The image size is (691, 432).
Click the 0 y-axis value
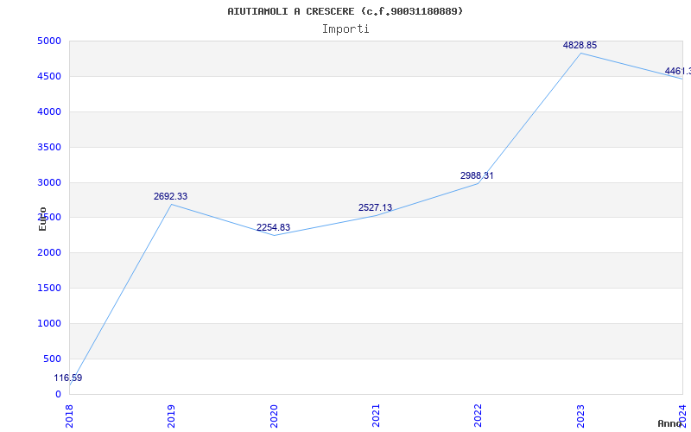click(x=58, y=394)
